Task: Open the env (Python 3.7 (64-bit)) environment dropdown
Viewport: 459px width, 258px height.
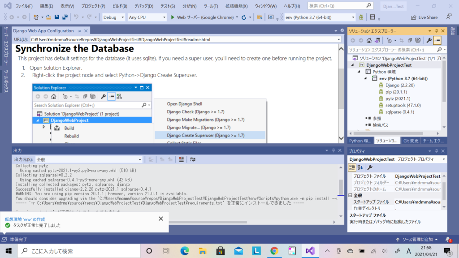Action: pos(320,17)
